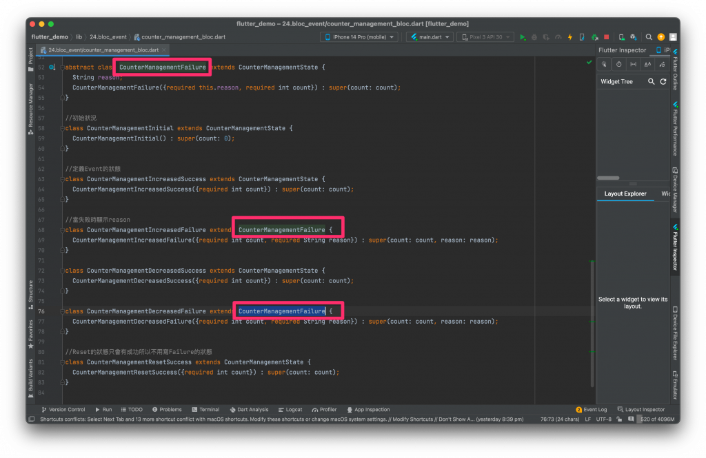Open Layout Inspector tool window
The width and height of the screenshot is (706, 458).
(x=641, y=410)
